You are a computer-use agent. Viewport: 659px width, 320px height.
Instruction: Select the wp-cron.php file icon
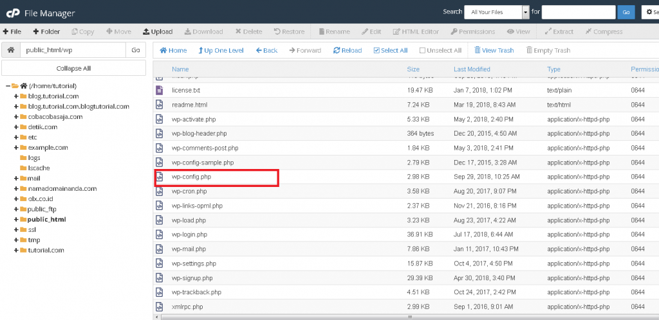(x=160, y=191)
